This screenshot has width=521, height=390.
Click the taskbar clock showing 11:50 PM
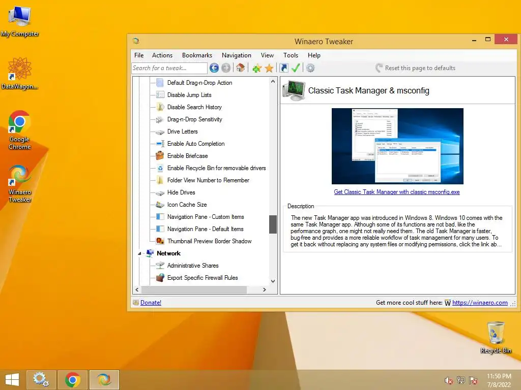499,380
